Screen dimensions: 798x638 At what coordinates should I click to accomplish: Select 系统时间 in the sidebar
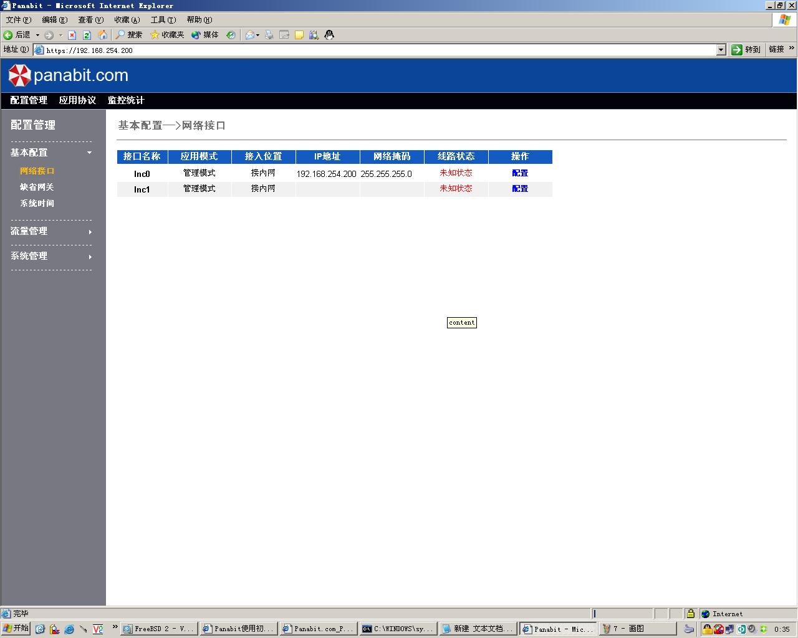pos(37,203)
